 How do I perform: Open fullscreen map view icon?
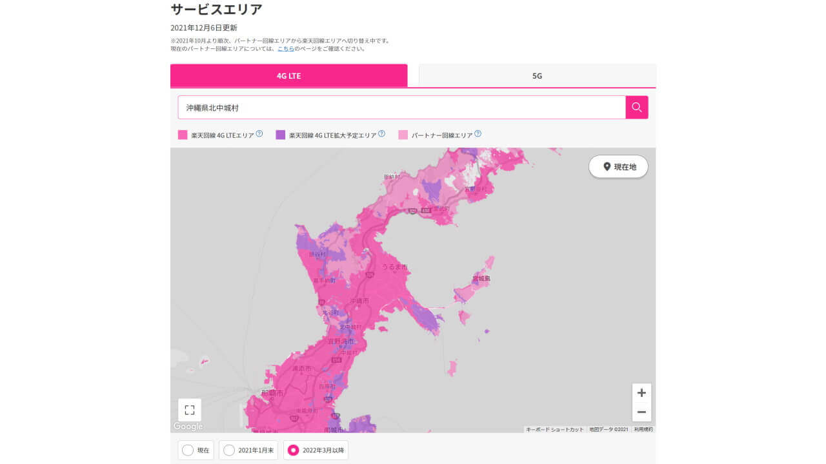coord(189,409)
